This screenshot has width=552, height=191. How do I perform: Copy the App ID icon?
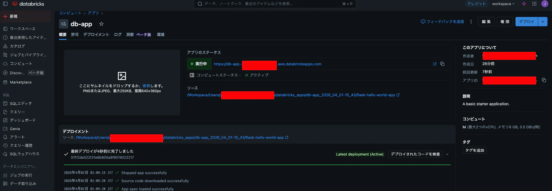(544, 80)
